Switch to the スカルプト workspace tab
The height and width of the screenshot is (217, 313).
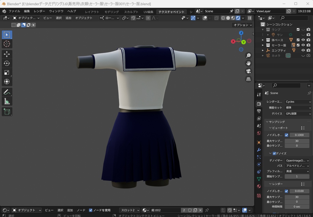coord(131,12)
